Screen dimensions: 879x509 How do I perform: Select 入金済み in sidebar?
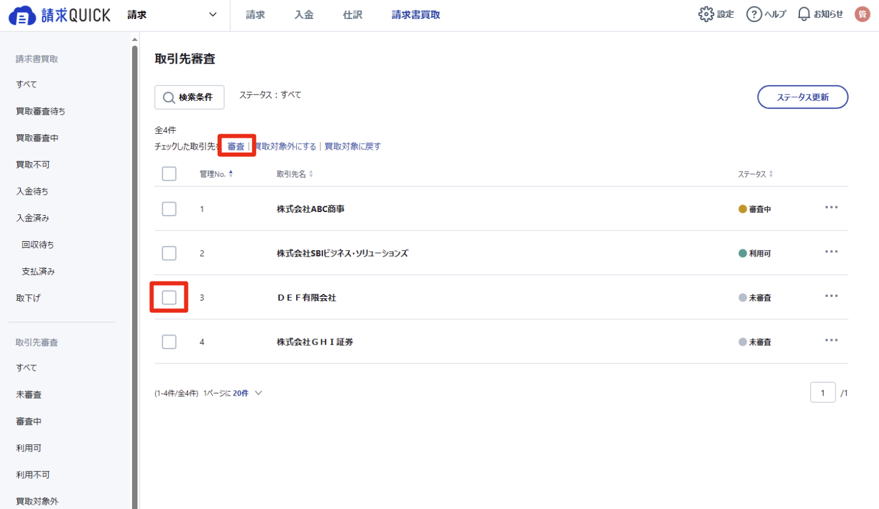click(33, 218)
